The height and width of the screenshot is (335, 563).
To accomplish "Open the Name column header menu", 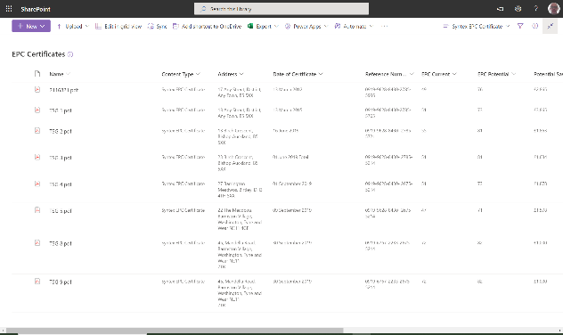I will click(60, 74).
